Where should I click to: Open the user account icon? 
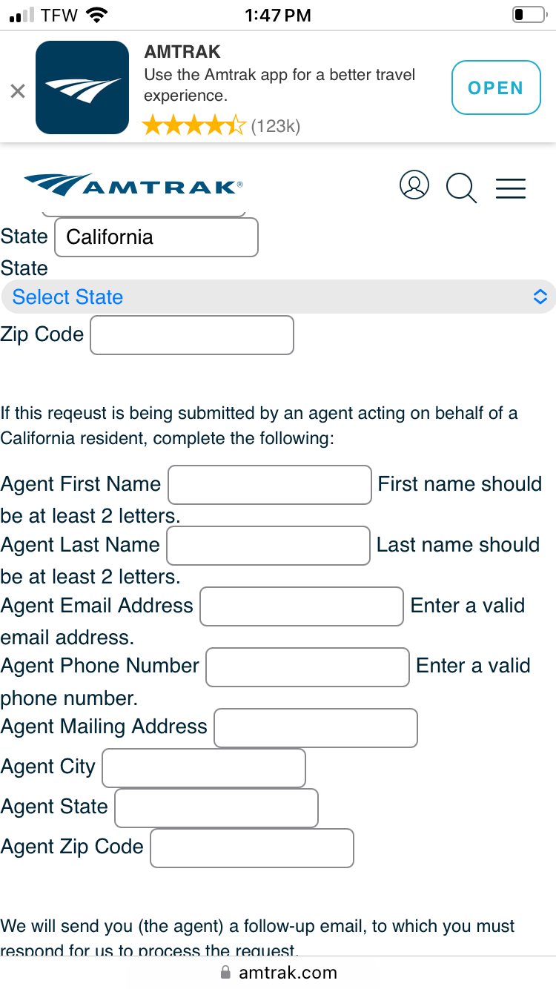(x=414, y=185)
